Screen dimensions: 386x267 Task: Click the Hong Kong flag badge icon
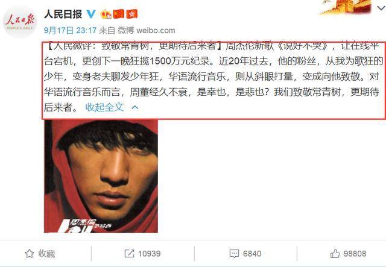(x=131, y=14)
